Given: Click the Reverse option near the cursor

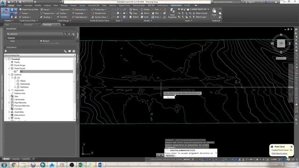Looking at the screenshot, I should 169,97.
